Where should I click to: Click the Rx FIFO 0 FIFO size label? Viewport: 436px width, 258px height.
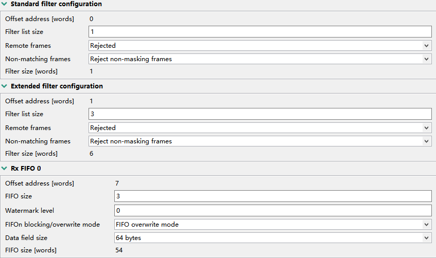coord(19,196)
